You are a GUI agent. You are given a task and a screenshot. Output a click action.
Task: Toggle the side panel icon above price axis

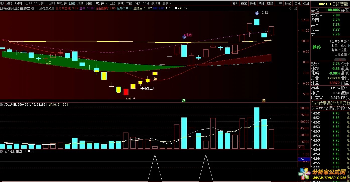295,8
